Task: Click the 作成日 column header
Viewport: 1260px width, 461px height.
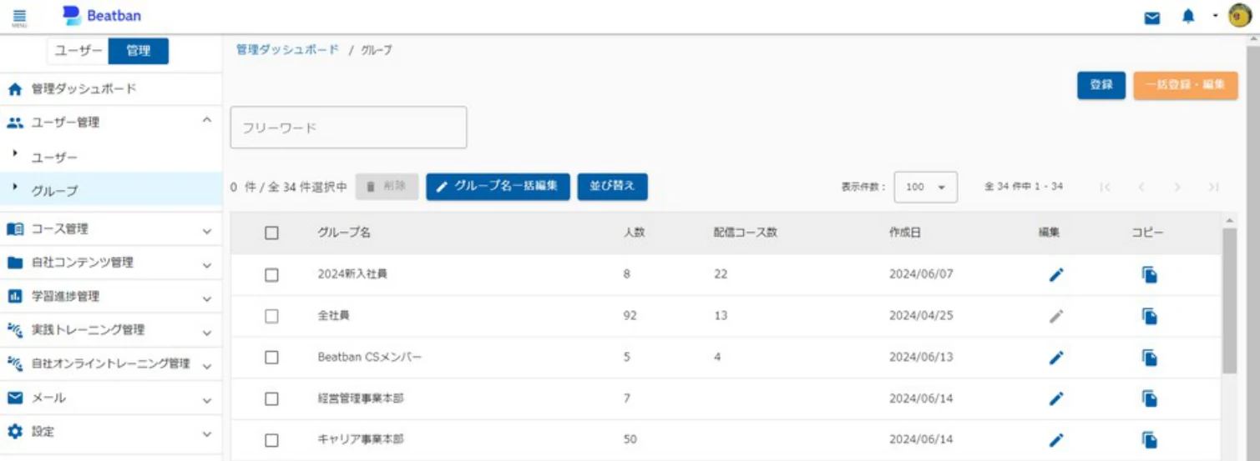Action: [x=904, y=233]
